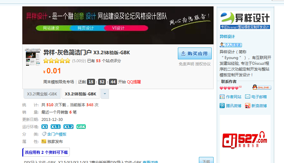Click the 异样设计 top banner advertisement
Screen dimensions: 284x163
pos(118,26)
